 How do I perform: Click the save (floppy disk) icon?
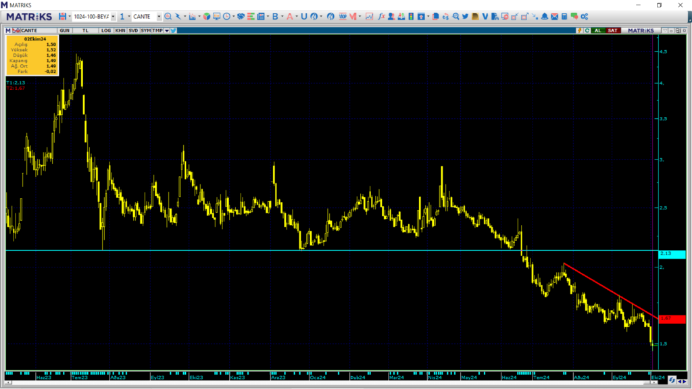tap(62, 16)
